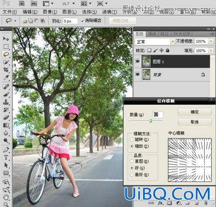Screen dimensions: 216x207
Task: Select the Clone Stamp tool
Action: (x=6, y=102)
